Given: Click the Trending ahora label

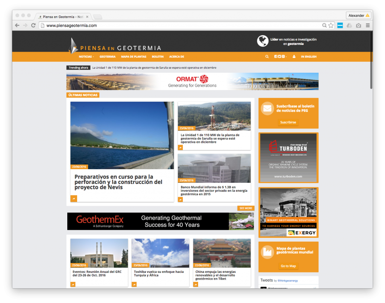Looking at the screenshot, I should [x=78, y=67].
